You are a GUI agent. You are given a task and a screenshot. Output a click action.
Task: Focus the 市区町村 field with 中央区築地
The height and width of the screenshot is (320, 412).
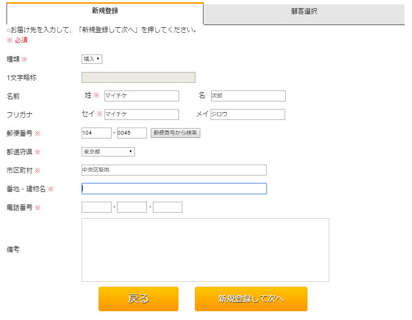point(174,170)
